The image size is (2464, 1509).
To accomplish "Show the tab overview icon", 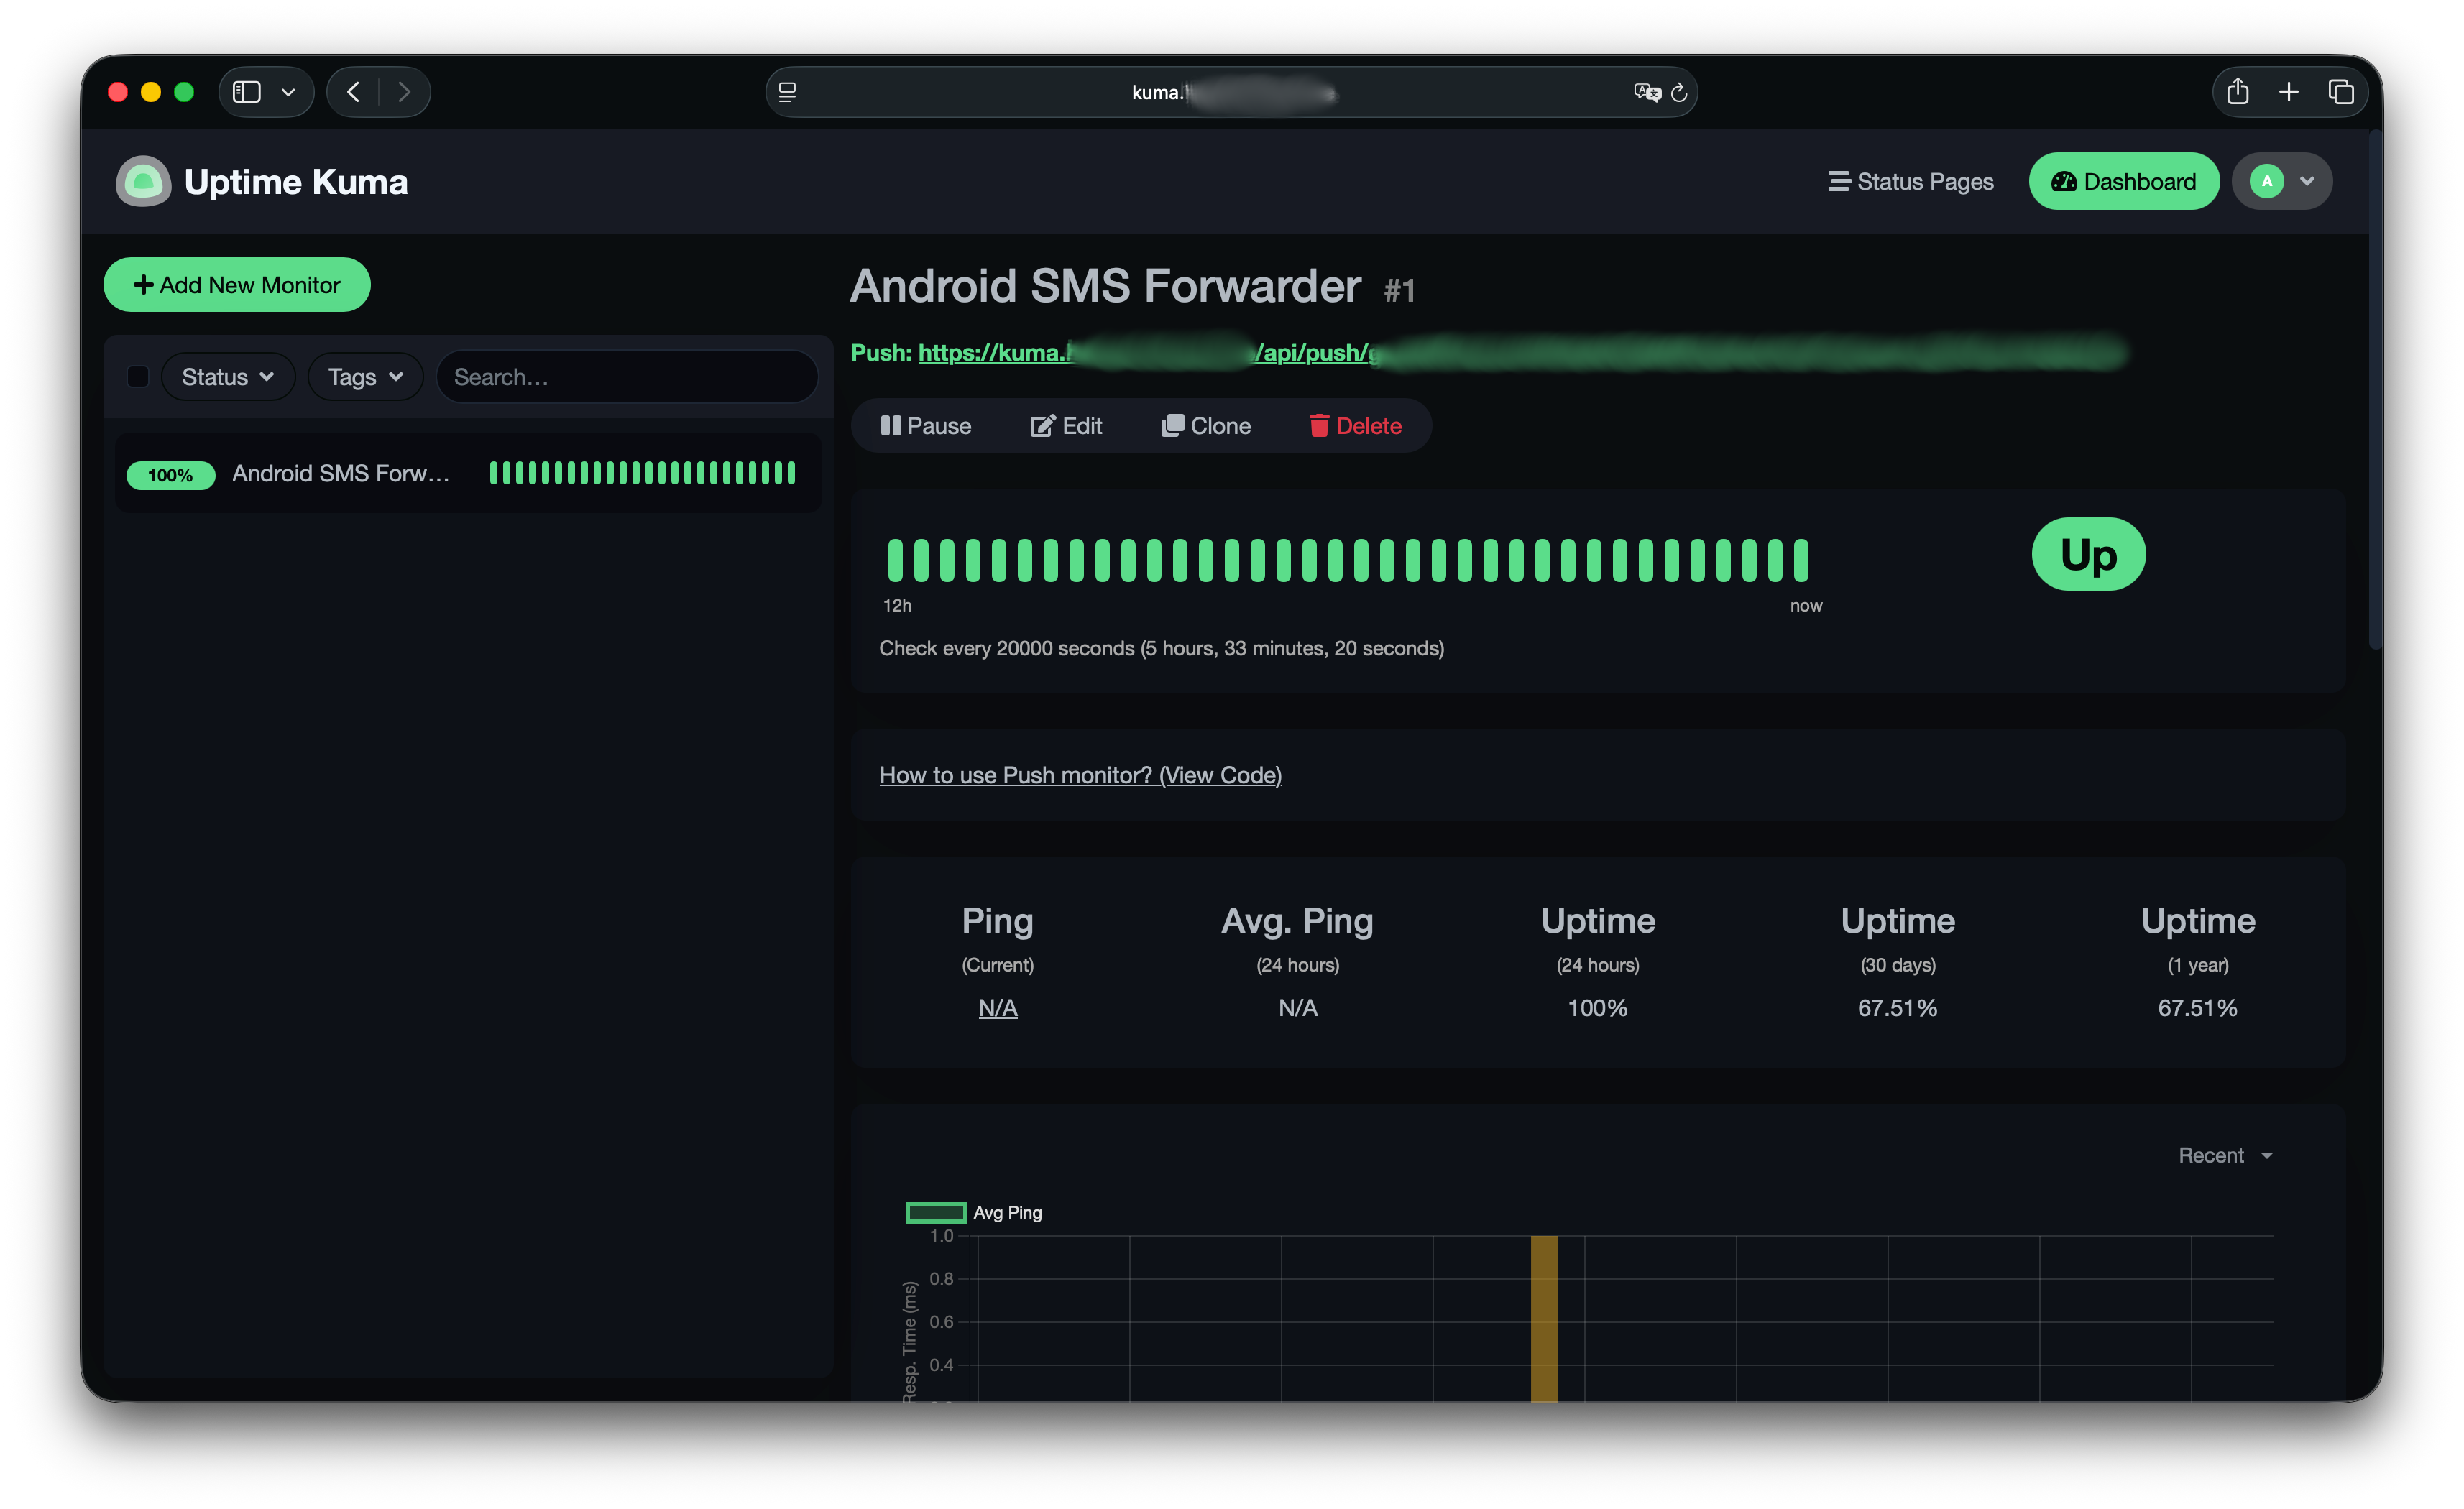I will 2341,92.
